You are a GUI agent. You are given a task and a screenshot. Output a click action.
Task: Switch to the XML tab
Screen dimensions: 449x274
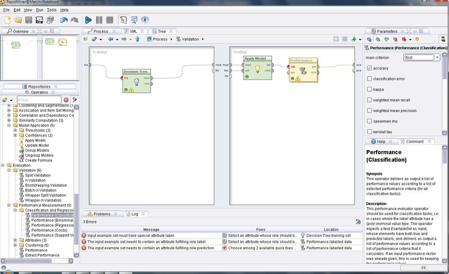133,31
